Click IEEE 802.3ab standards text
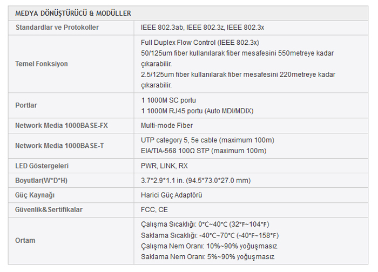378x272 pixels. click(202, 28)
